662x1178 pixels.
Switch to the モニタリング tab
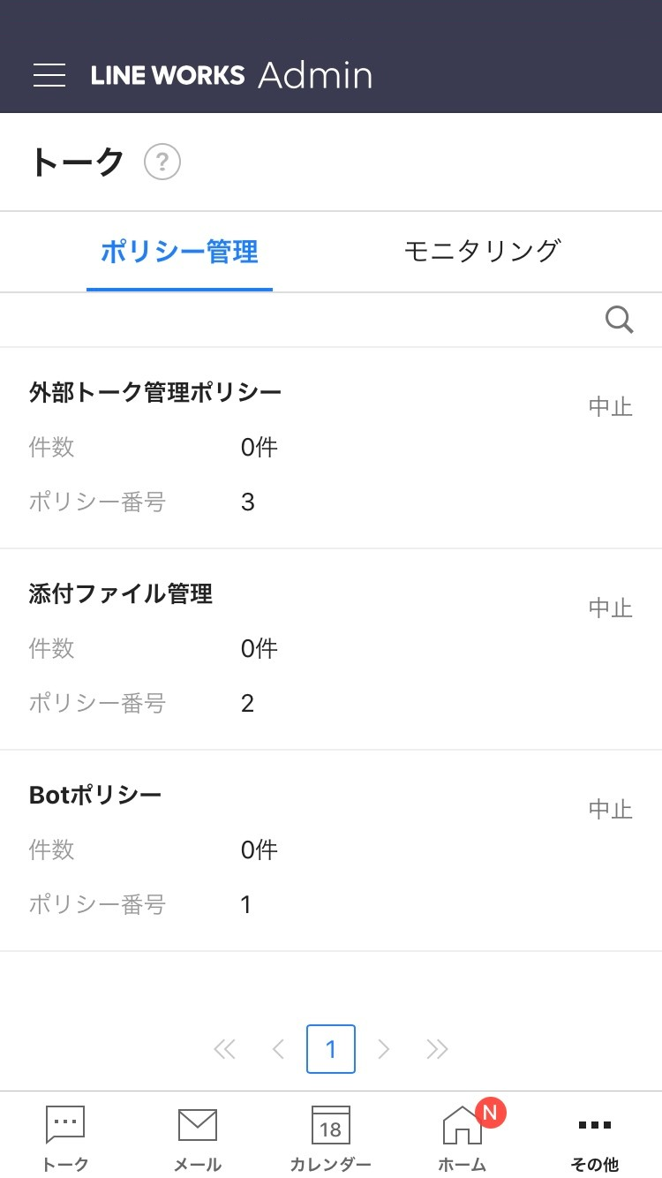(482, 252)
